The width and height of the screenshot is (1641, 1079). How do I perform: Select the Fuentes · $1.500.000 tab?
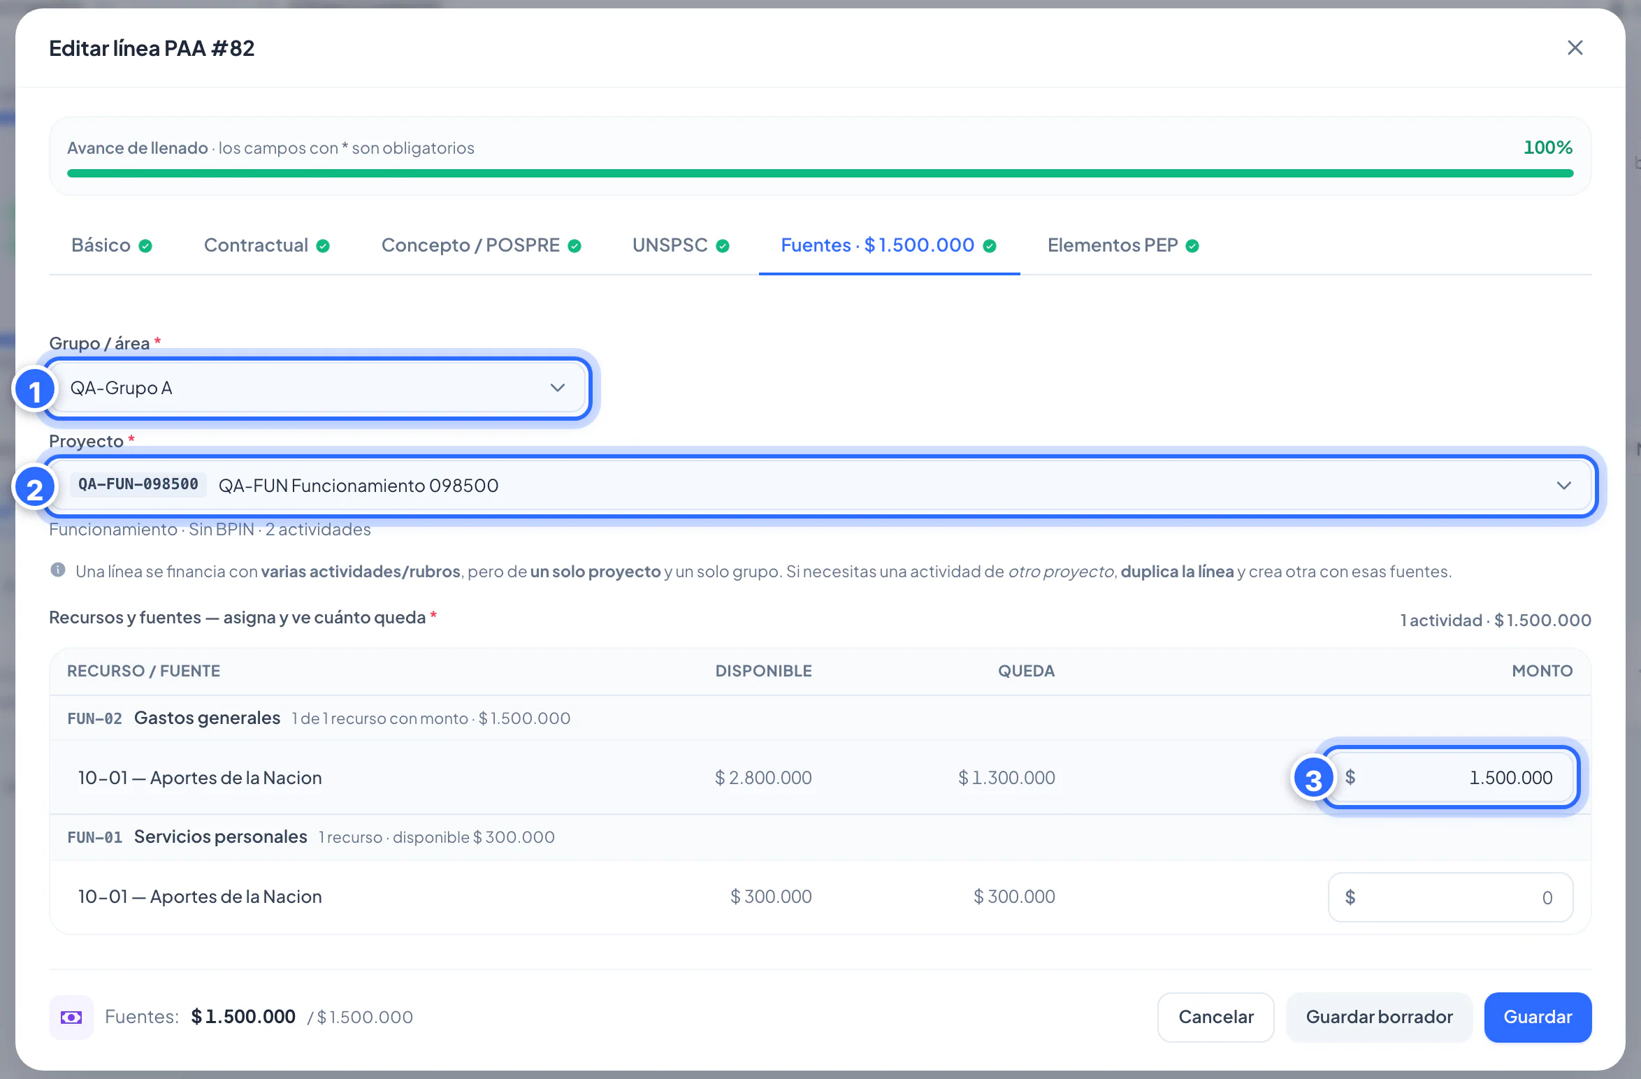[889, 245]
